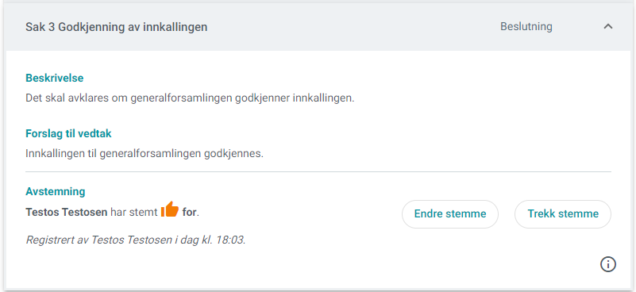Screen dimensions: 636x292
Task: Click the info circle icon
Action: click(607, 264)
